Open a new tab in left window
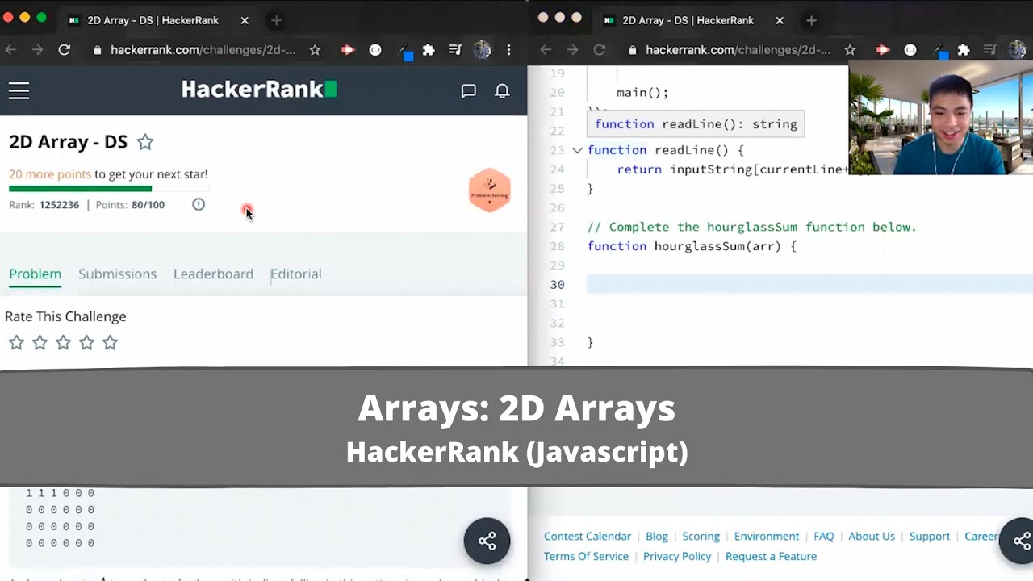Image resolution: width=1033 pixels, height=581 pixels. [276, 20]
